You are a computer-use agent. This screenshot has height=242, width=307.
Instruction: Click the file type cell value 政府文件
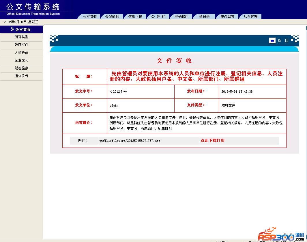[x=228, y=105]
